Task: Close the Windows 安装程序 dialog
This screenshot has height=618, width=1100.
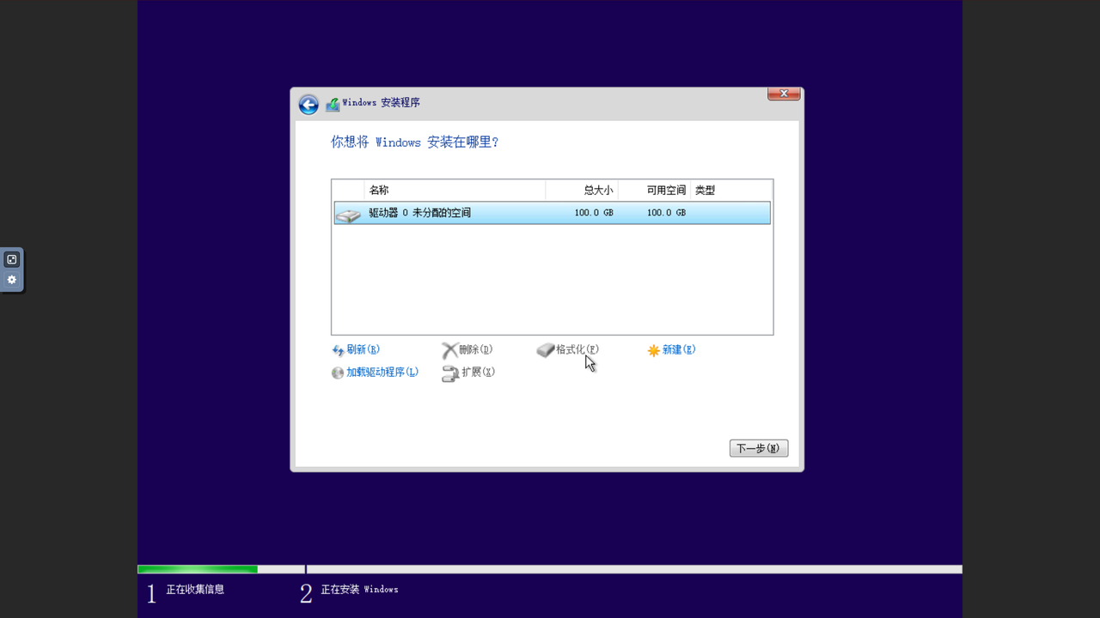Action: (784, 94)
